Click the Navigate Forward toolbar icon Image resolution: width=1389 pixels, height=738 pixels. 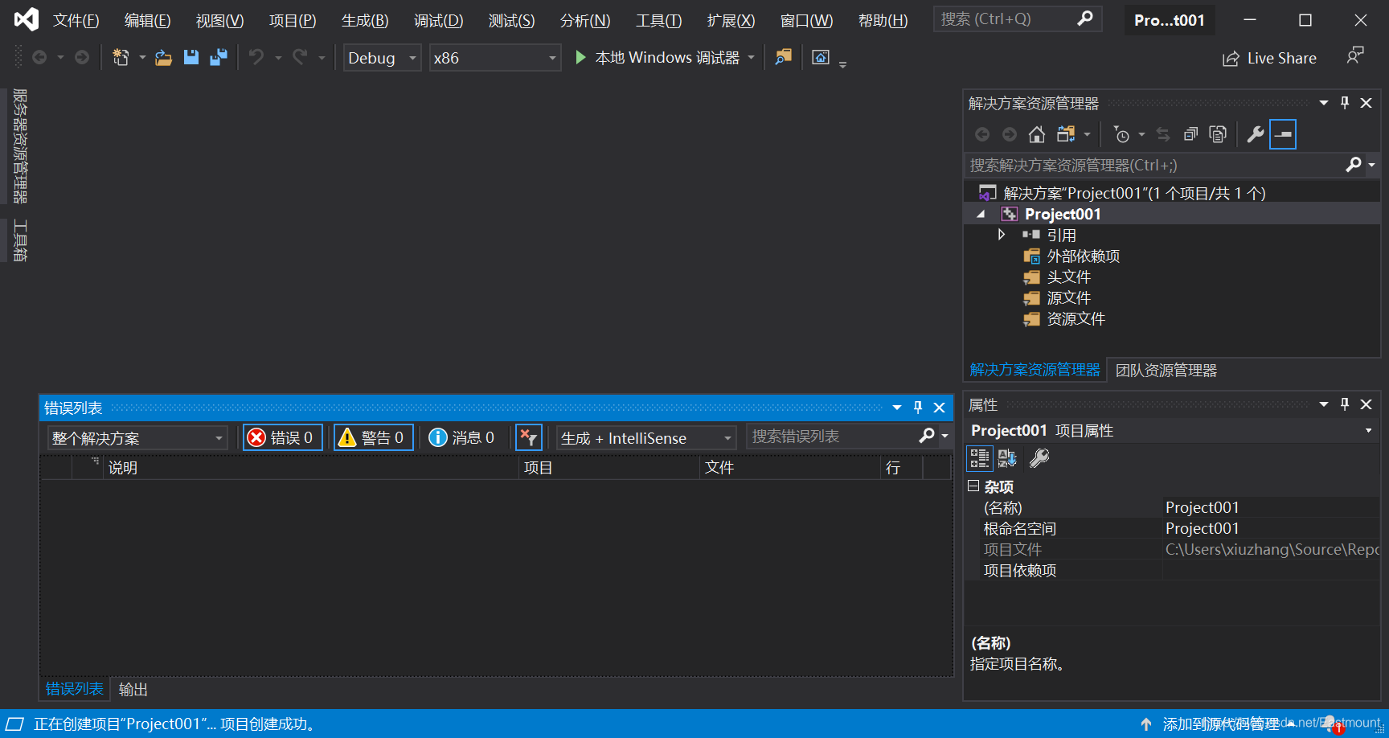[x=81, y=57]
